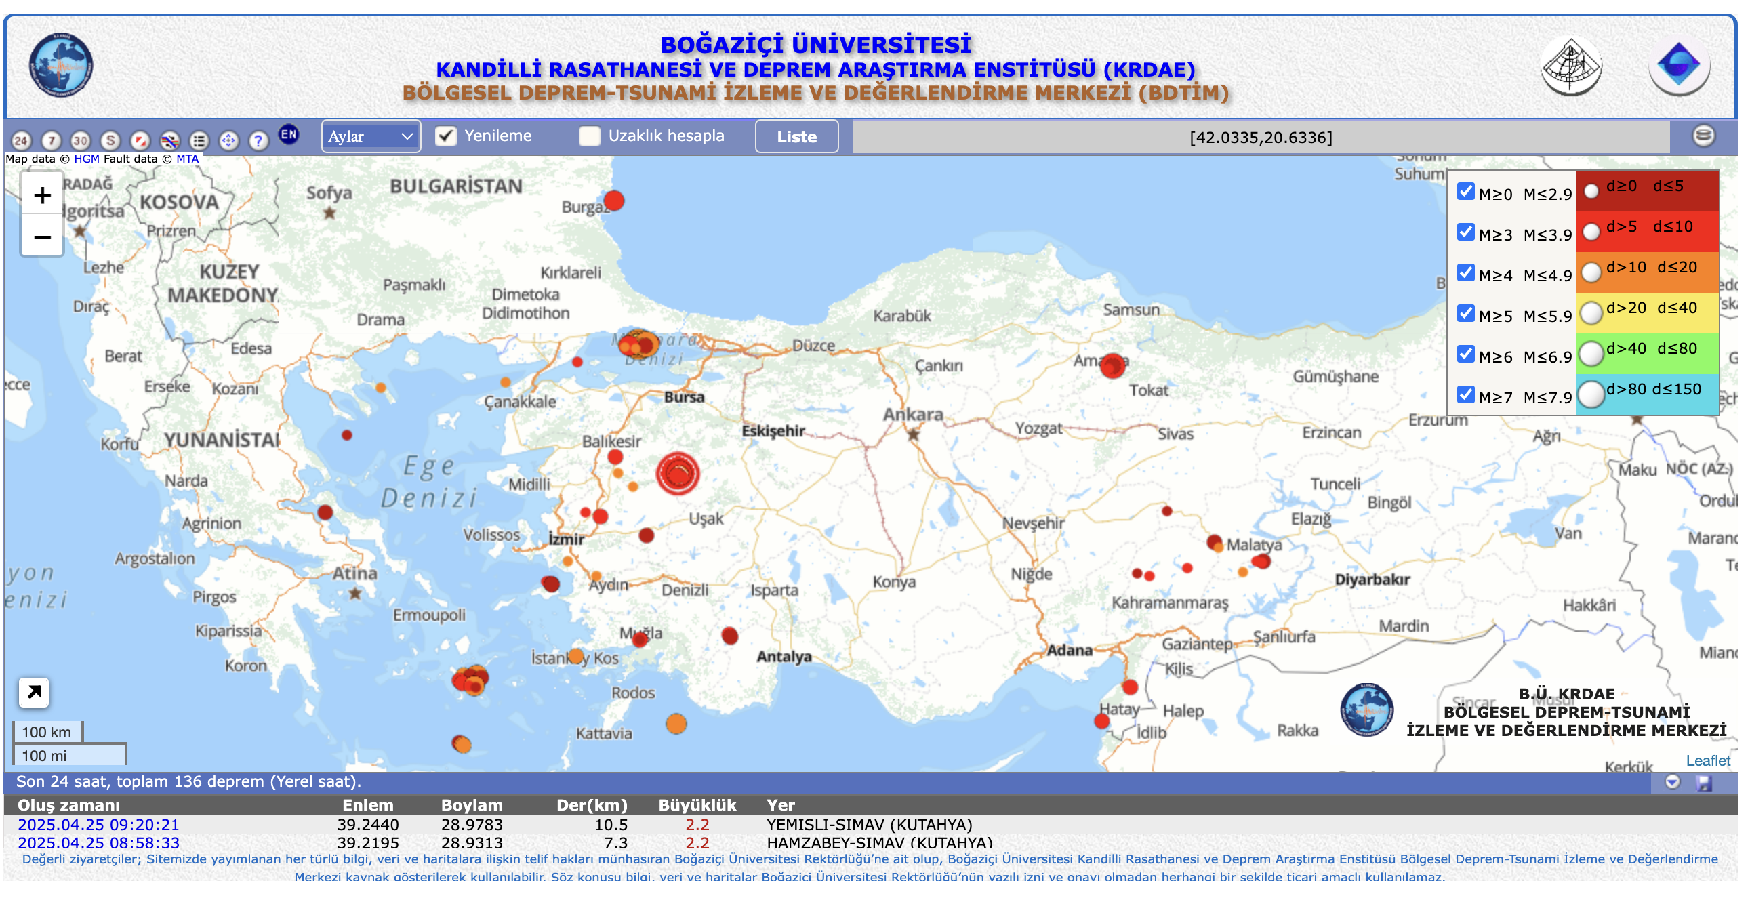The image size is (1750, 900).
Task: Click HAMZABEY-SIMAV (KUTAHYA) location text
Action: (880, 843)
